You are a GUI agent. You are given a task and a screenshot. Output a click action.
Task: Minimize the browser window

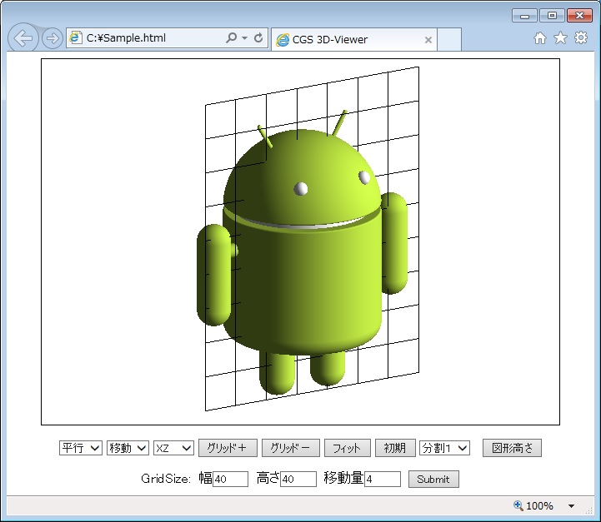524,16
